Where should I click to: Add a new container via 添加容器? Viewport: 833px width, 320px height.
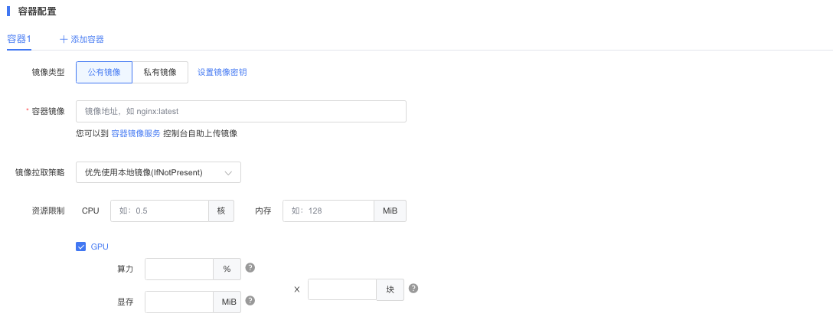[x=82, y=39]
